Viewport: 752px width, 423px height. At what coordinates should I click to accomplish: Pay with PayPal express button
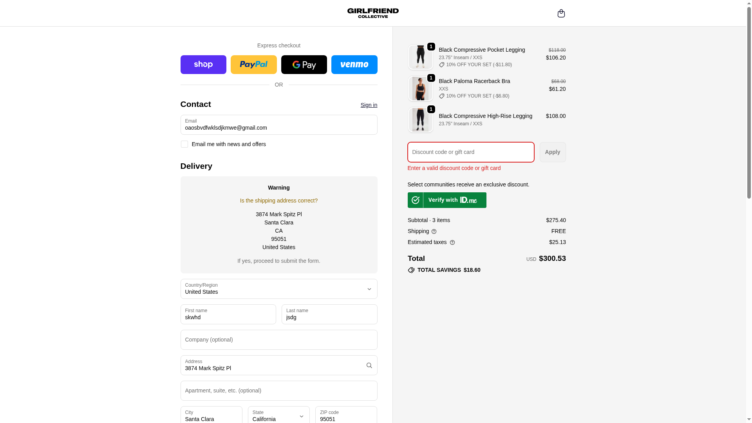[x=253, y=65]
